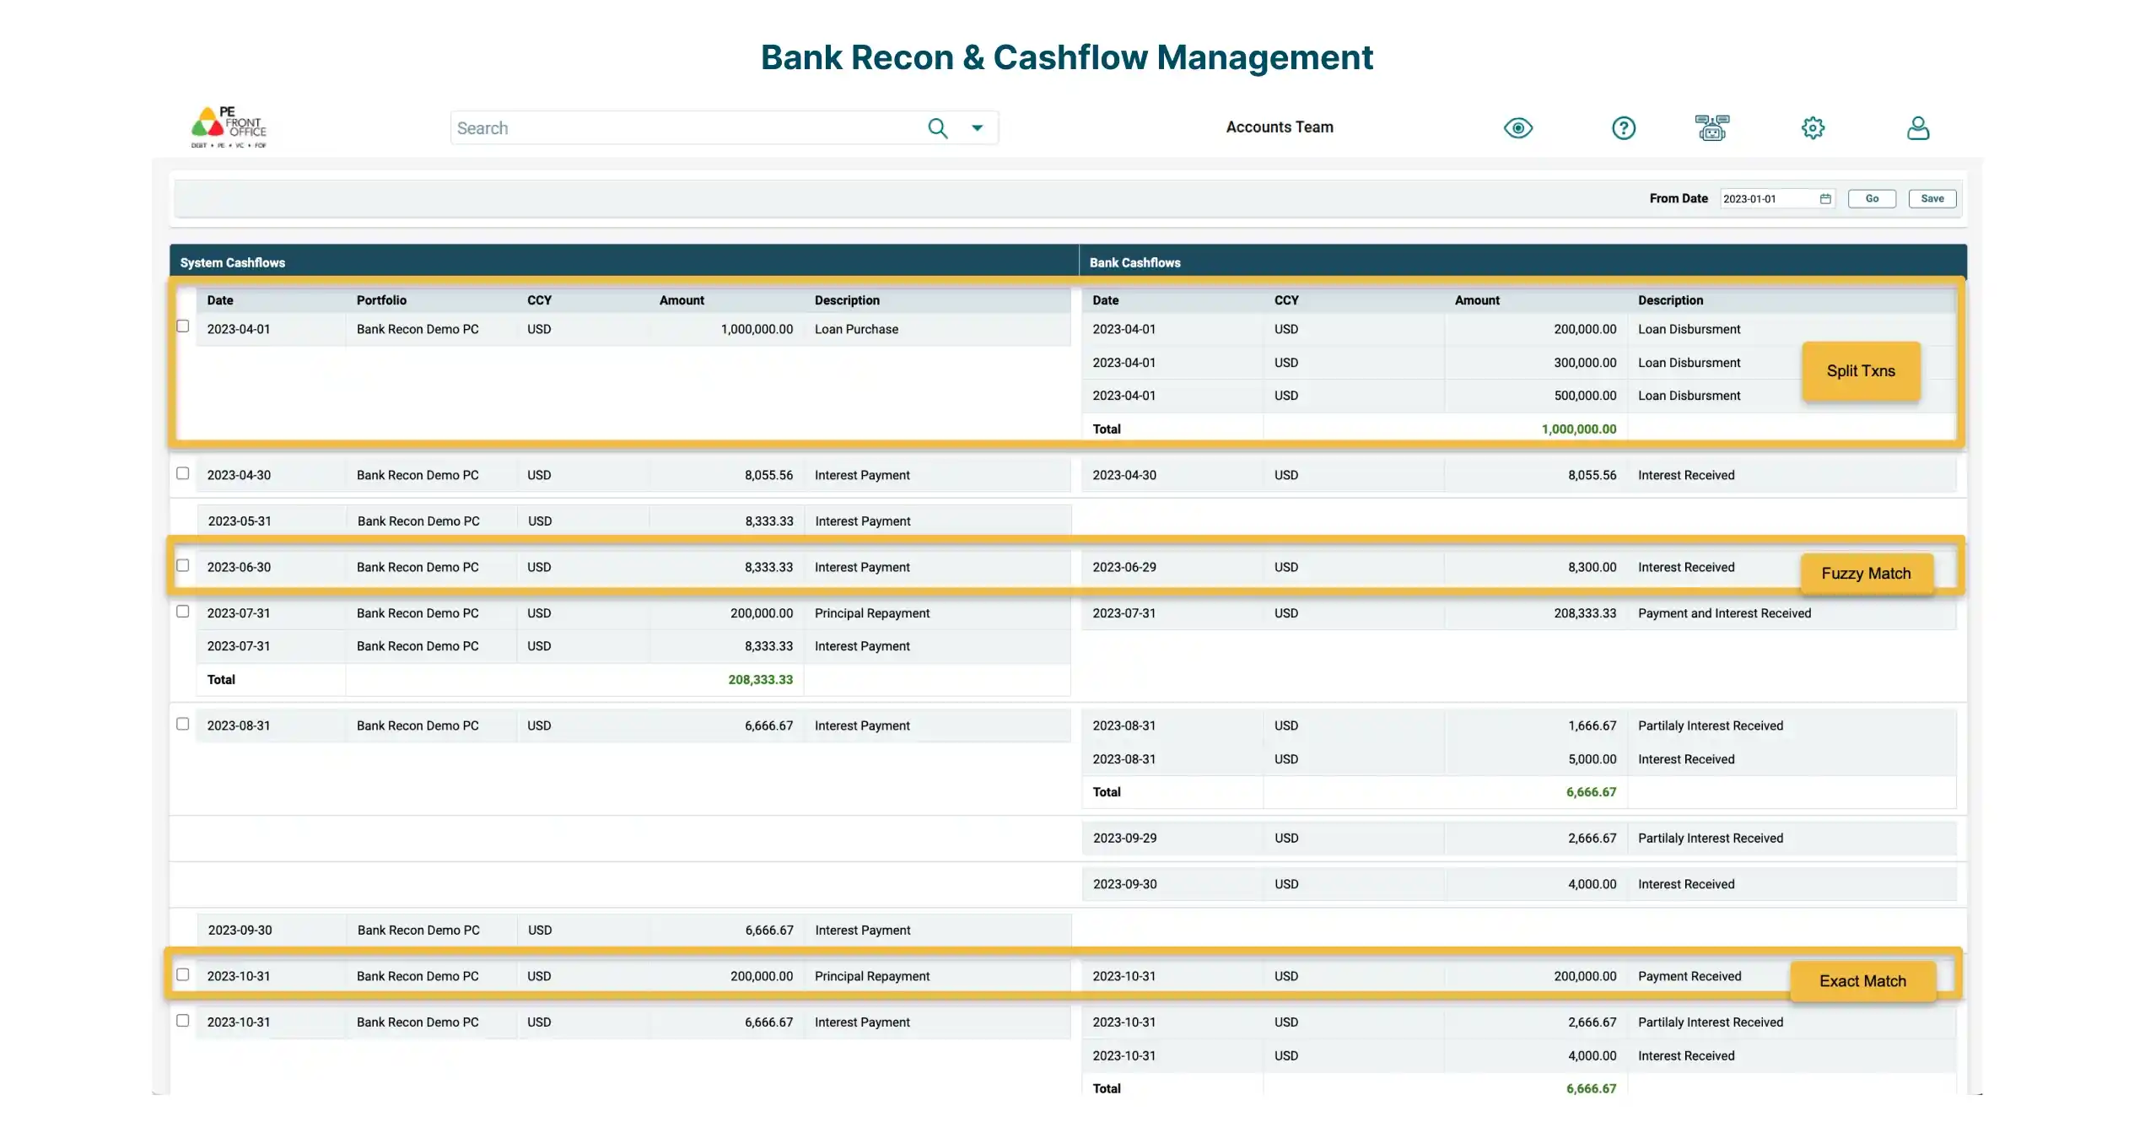2134x1122 pixels.
Task: Click the Loan Purchase description
Action: point(856,330)
